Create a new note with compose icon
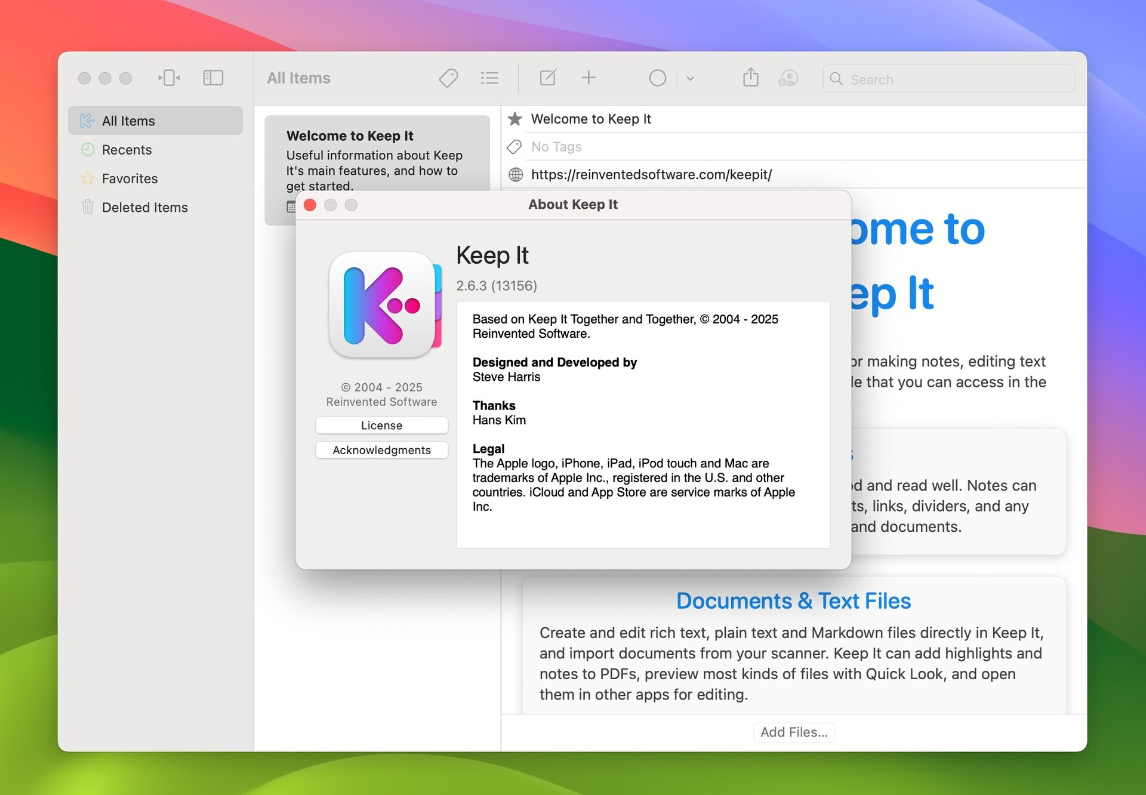This screenshot has width=1146, height=795. pos(548,78)
